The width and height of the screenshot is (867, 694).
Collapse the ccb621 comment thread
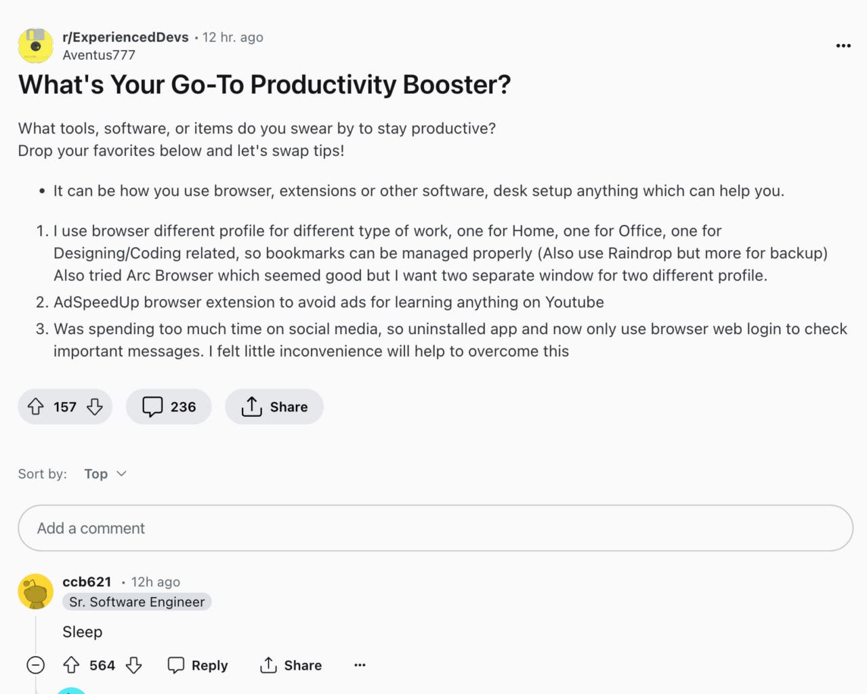click(36, 665)
